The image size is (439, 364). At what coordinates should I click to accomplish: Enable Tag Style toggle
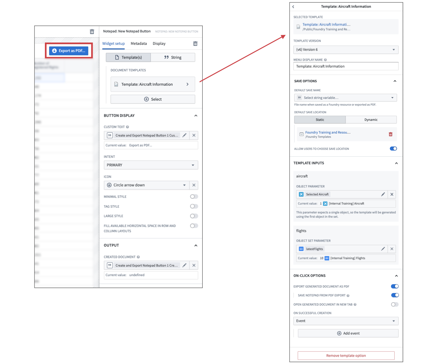[x=194, y=206]
